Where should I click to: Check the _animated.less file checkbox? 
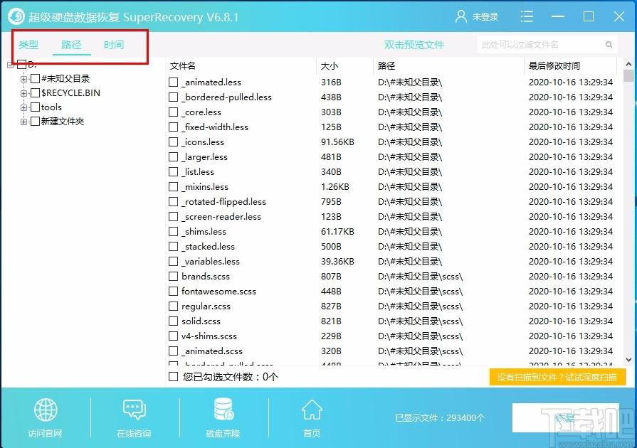174,82
